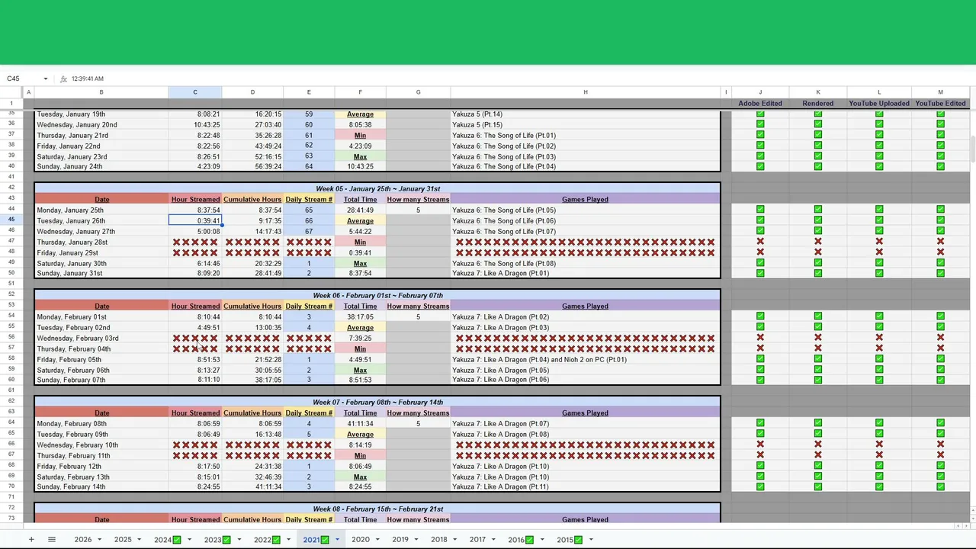Switch to the 2022 sheet tab
Viewport: 976px width, 549px height.
point(267,540)
